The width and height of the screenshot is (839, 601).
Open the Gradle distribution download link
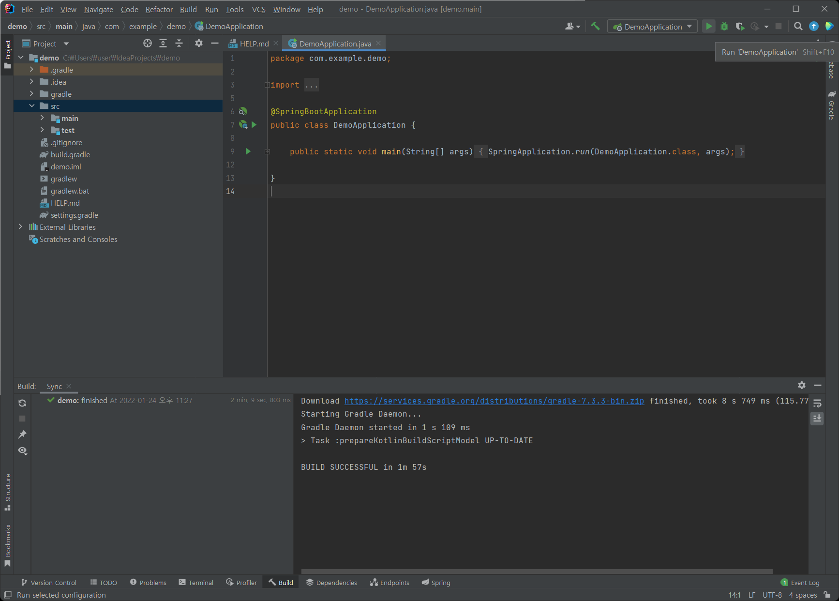pos(494,401)
